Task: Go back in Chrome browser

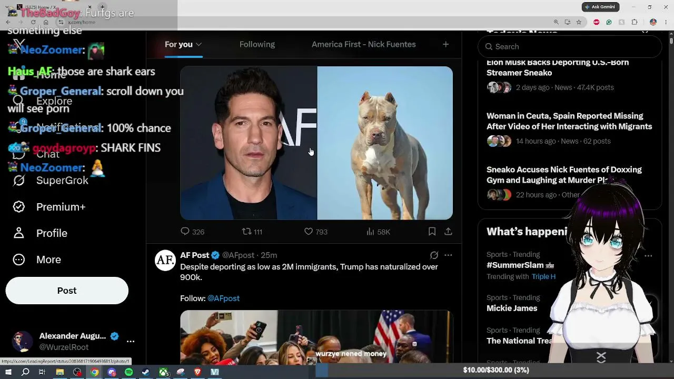Action: click(x=8, y=22)
